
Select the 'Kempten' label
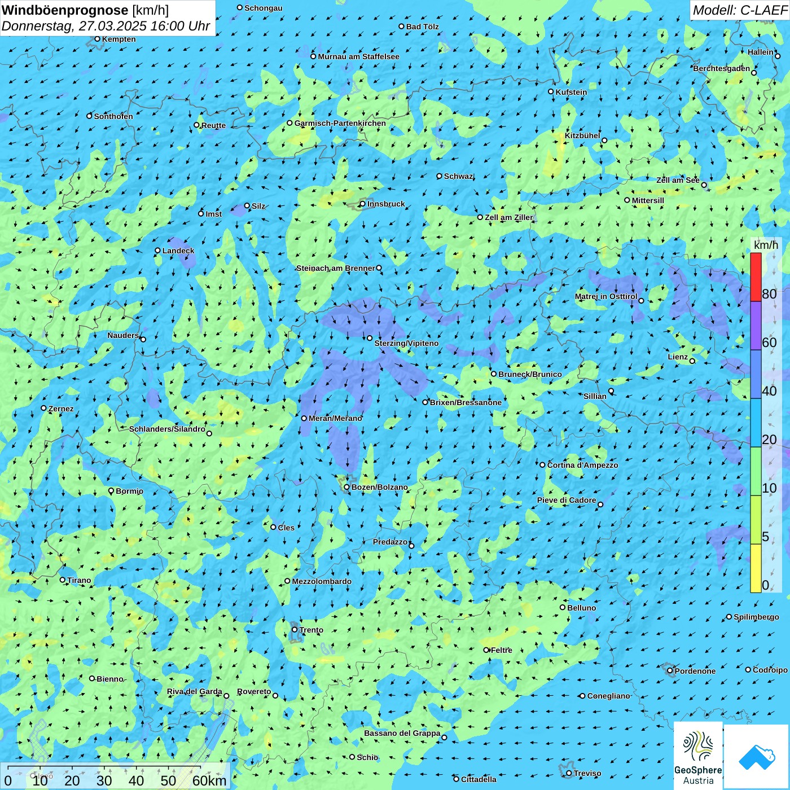(x=118, y=39)
